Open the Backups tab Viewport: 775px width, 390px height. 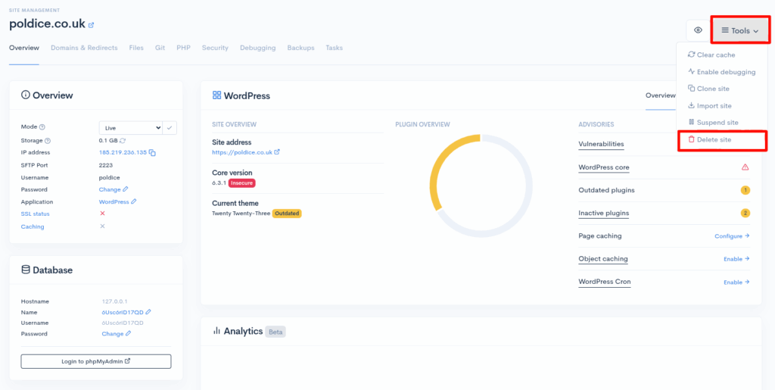pyautogui.click(x=300, y=48)
